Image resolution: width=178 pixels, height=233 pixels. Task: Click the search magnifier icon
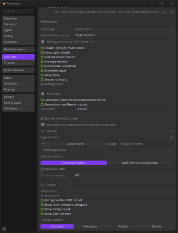point(5,11)
